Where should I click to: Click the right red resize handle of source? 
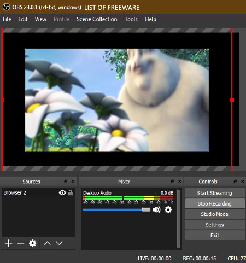pyautogui.click(x=232, y=100)
